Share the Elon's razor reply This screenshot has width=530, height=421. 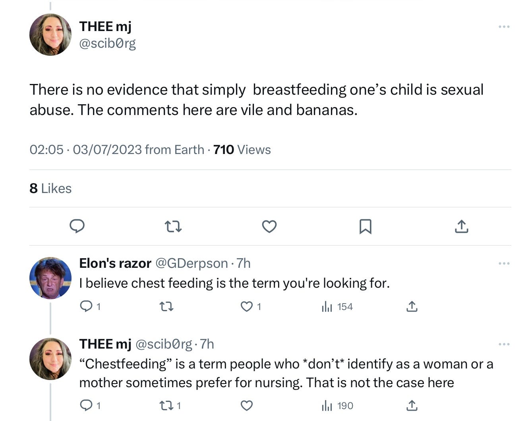pyautogui.click(x=412, y=306)
